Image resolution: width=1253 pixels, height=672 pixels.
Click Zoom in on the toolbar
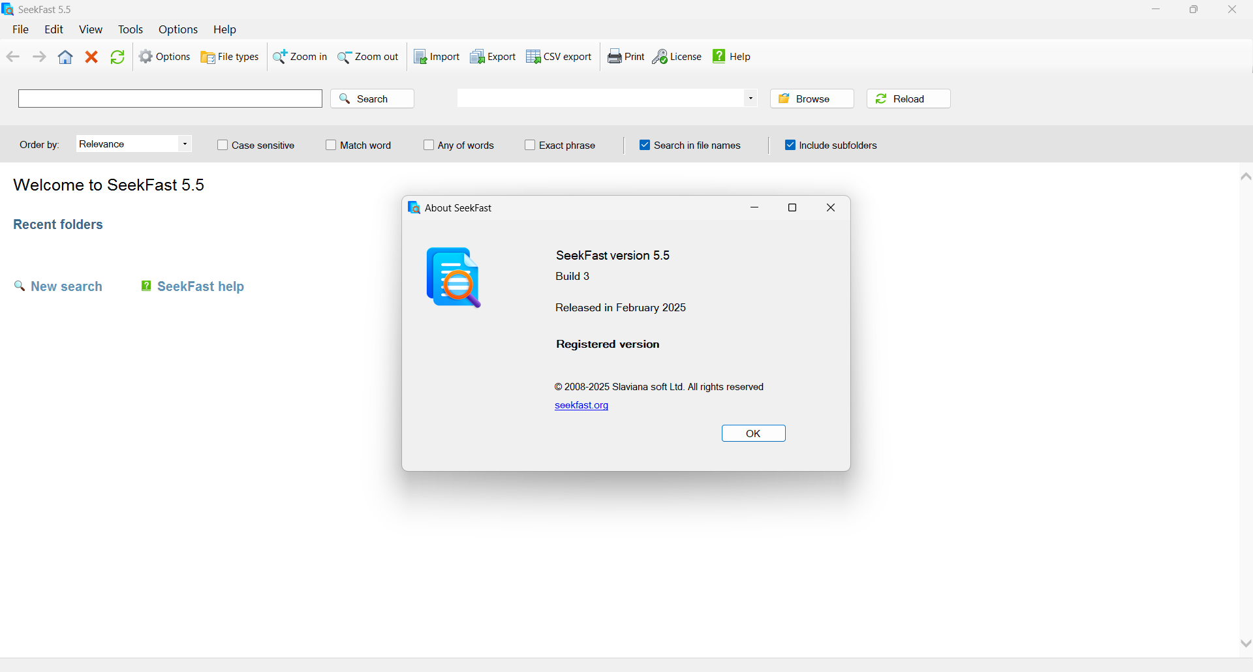click(x=300, y=57)
